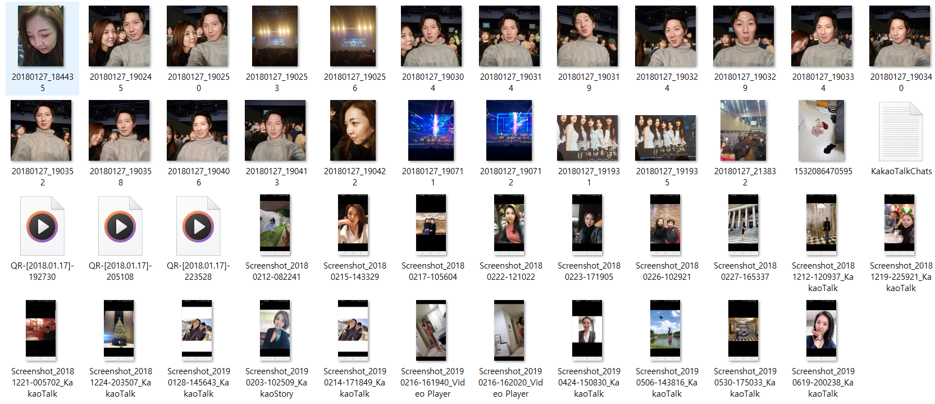
Task: Select Screenshot_20181219-225921_KakaoTalk
Action: [x=900, y=225]
